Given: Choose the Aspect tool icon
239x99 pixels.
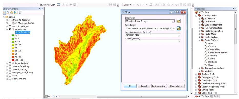Looking at the screenshot, I should (206, 43).
